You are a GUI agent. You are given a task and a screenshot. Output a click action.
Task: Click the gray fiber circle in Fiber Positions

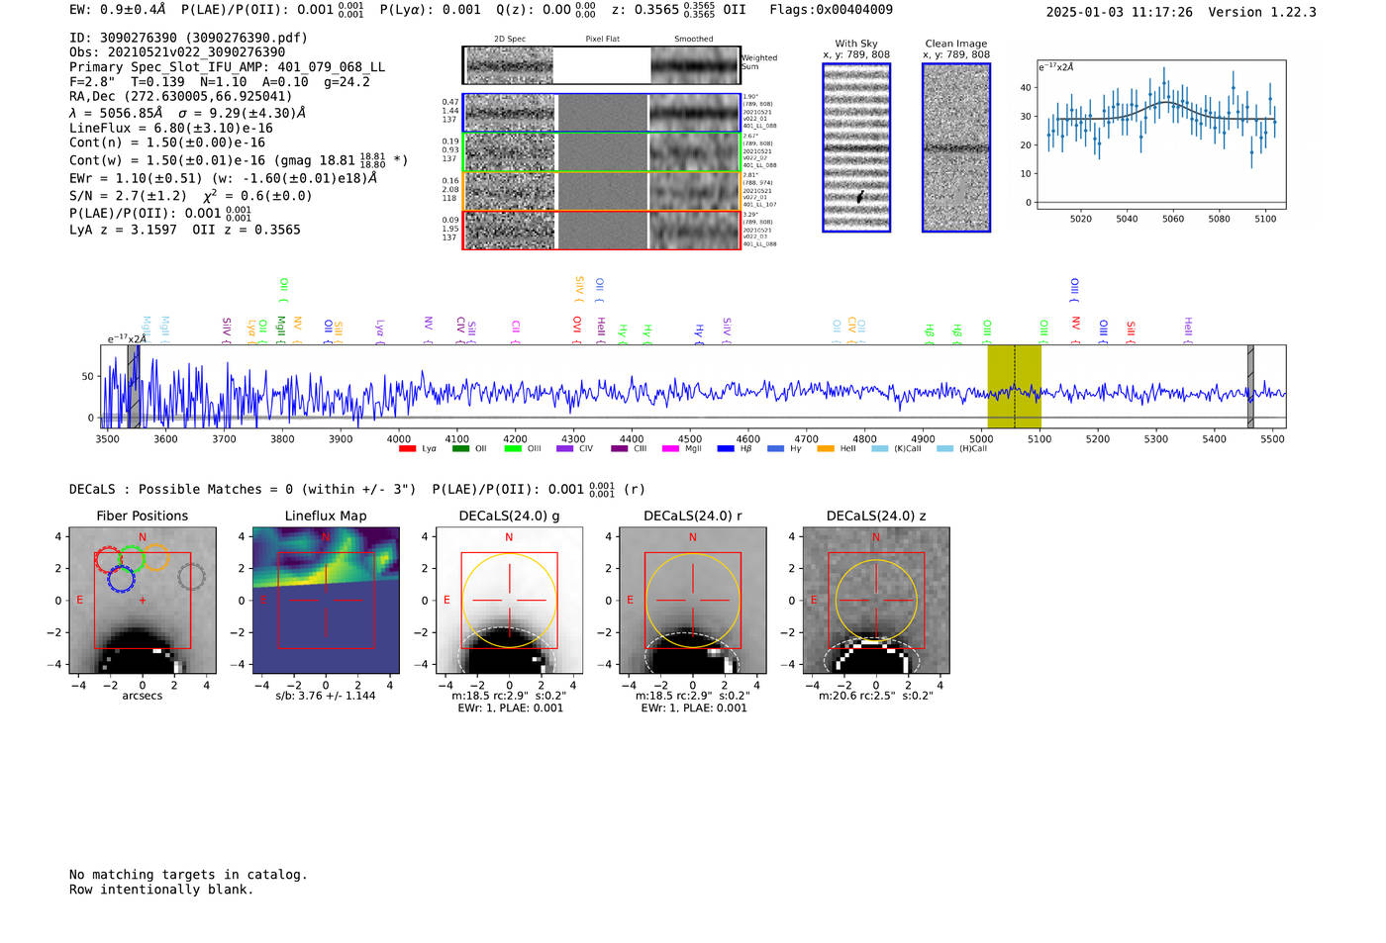(191, 576)
